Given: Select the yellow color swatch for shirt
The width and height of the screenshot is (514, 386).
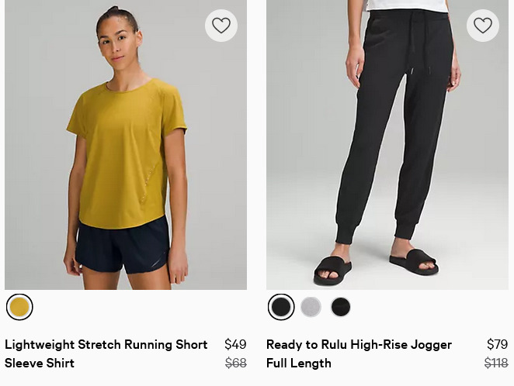Looking at the screenshot, I should (19, 307).
